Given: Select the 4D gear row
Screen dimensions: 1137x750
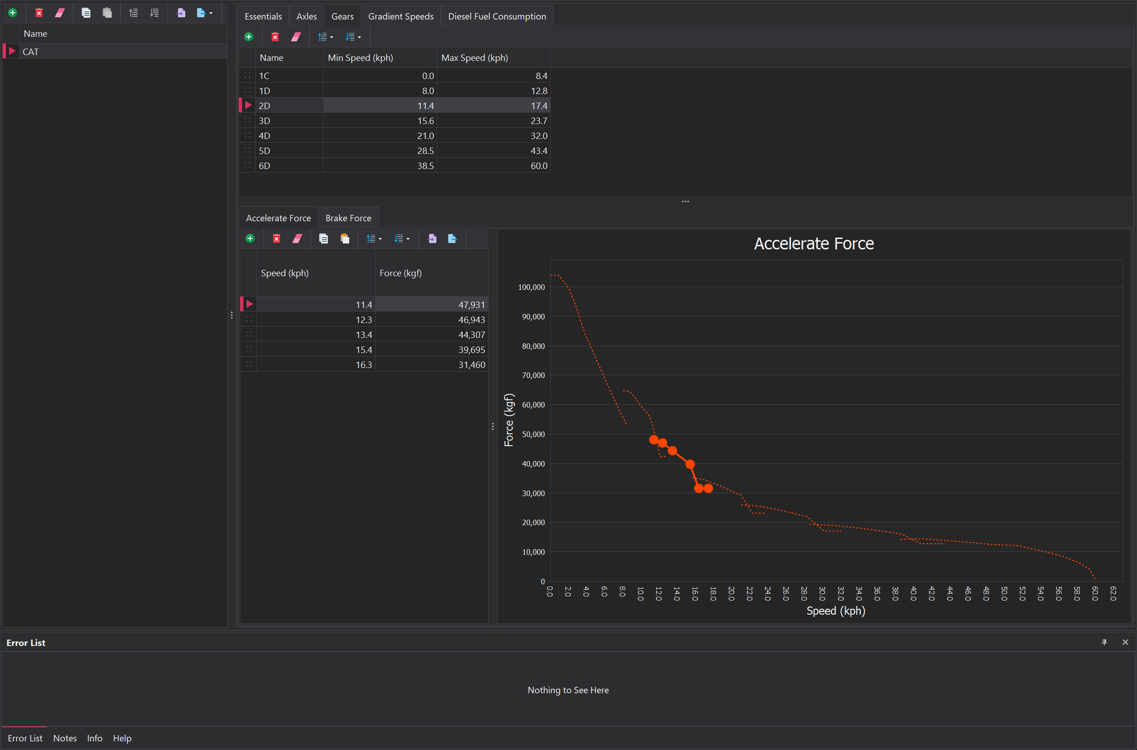Looking at the screenshot, I should click(x=264, y=136).
